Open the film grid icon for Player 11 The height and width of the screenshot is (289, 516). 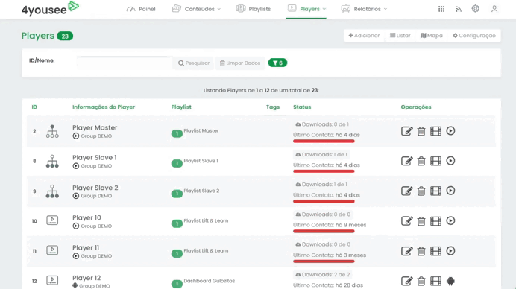pos(435,251)
